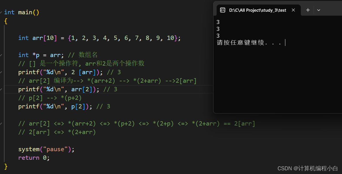This screenshot has width=342, height=174.
Task: Open the terminal tab list dropdown chevron
Action: pos(319,10)
